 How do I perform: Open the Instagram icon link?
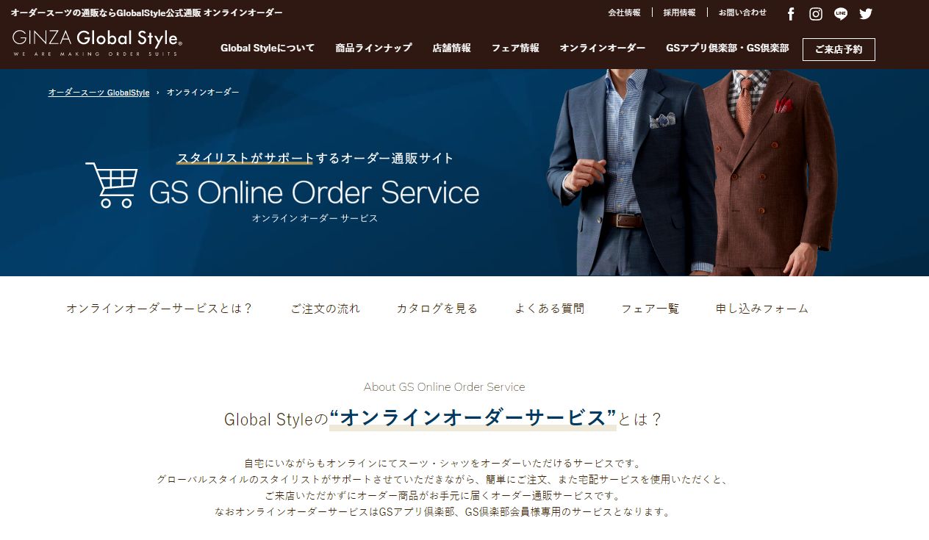pos(816,14)
